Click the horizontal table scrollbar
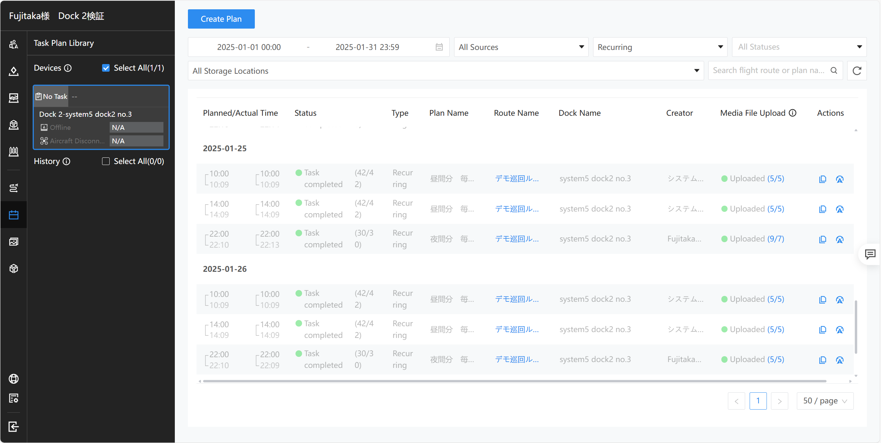This screenshot has width=881, height=443. tap(514, 381)
